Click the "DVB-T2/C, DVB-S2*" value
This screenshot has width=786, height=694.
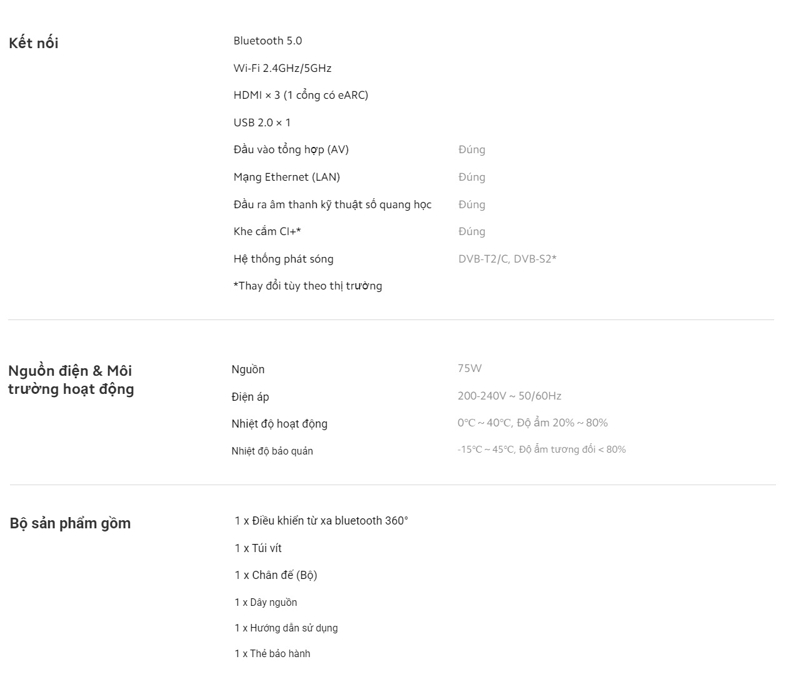[507, 259]
